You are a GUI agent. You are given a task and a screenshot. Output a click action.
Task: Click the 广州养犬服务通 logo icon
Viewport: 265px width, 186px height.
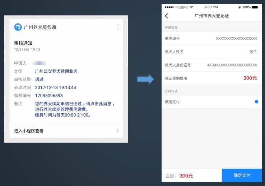pos(18,27)
